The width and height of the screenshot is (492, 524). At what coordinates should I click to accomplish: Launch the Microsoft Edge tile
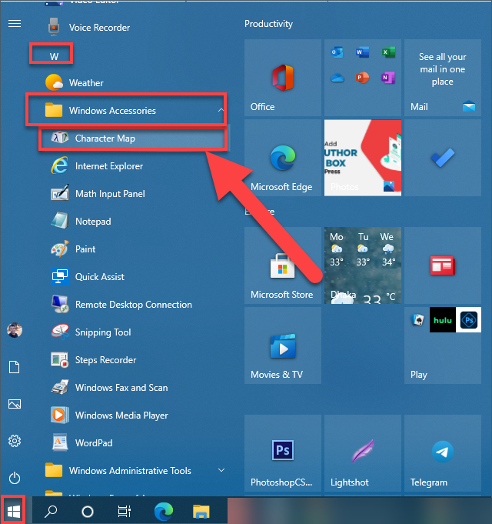click(283, 158)
